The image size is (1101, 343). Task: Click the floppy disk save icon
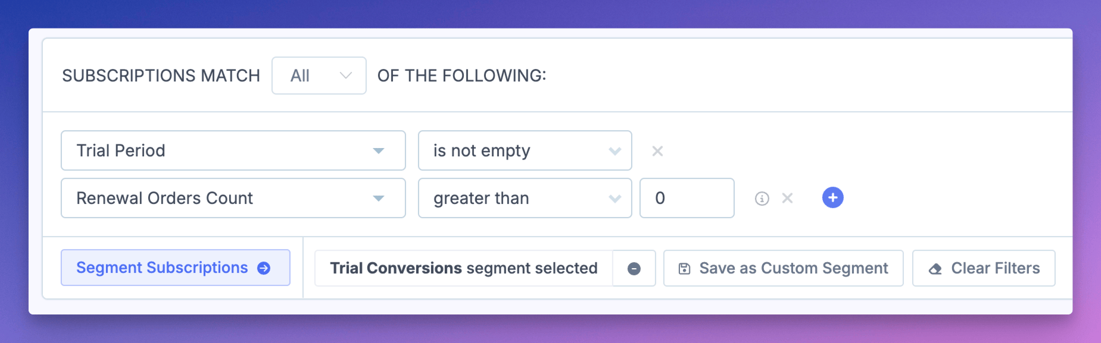coord(685,269)
